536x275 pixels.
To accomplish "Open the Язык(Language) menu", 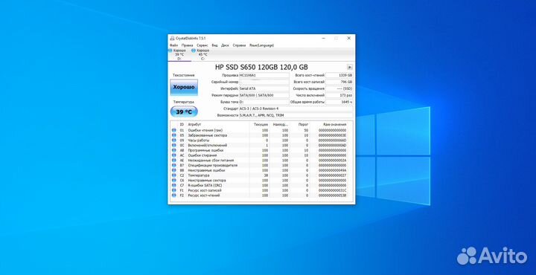I will (261, 45).
